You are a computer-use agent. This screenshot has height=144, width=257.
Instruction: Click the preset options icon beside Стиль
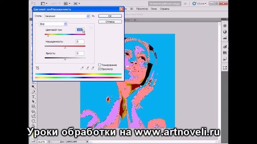(93, 16)
